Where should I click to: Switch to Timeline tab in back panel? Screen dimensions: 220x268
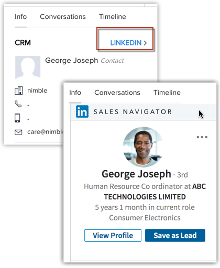[113, 17]
